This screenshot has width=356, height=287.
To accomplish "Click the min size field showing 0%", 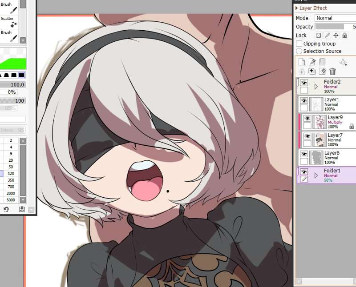I will (8, 92).
